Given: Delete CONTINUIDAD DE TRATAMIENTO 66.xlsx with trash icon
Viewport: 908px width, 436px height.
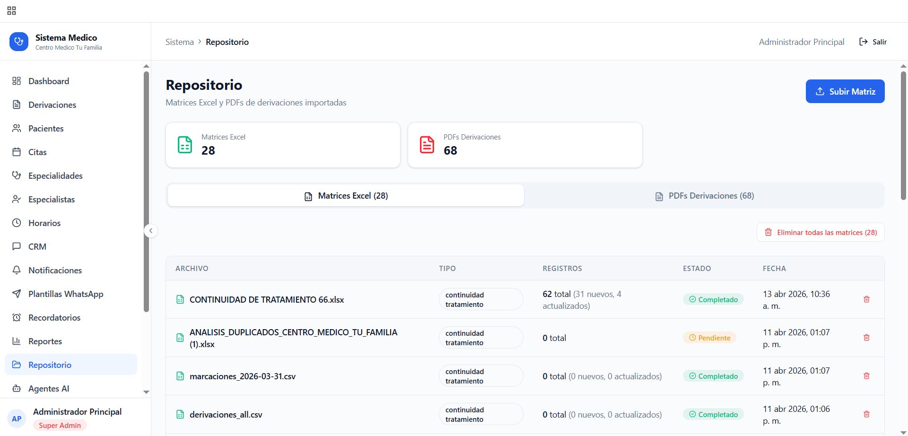Looking at the screenshot, I should [x=867, y=299].
